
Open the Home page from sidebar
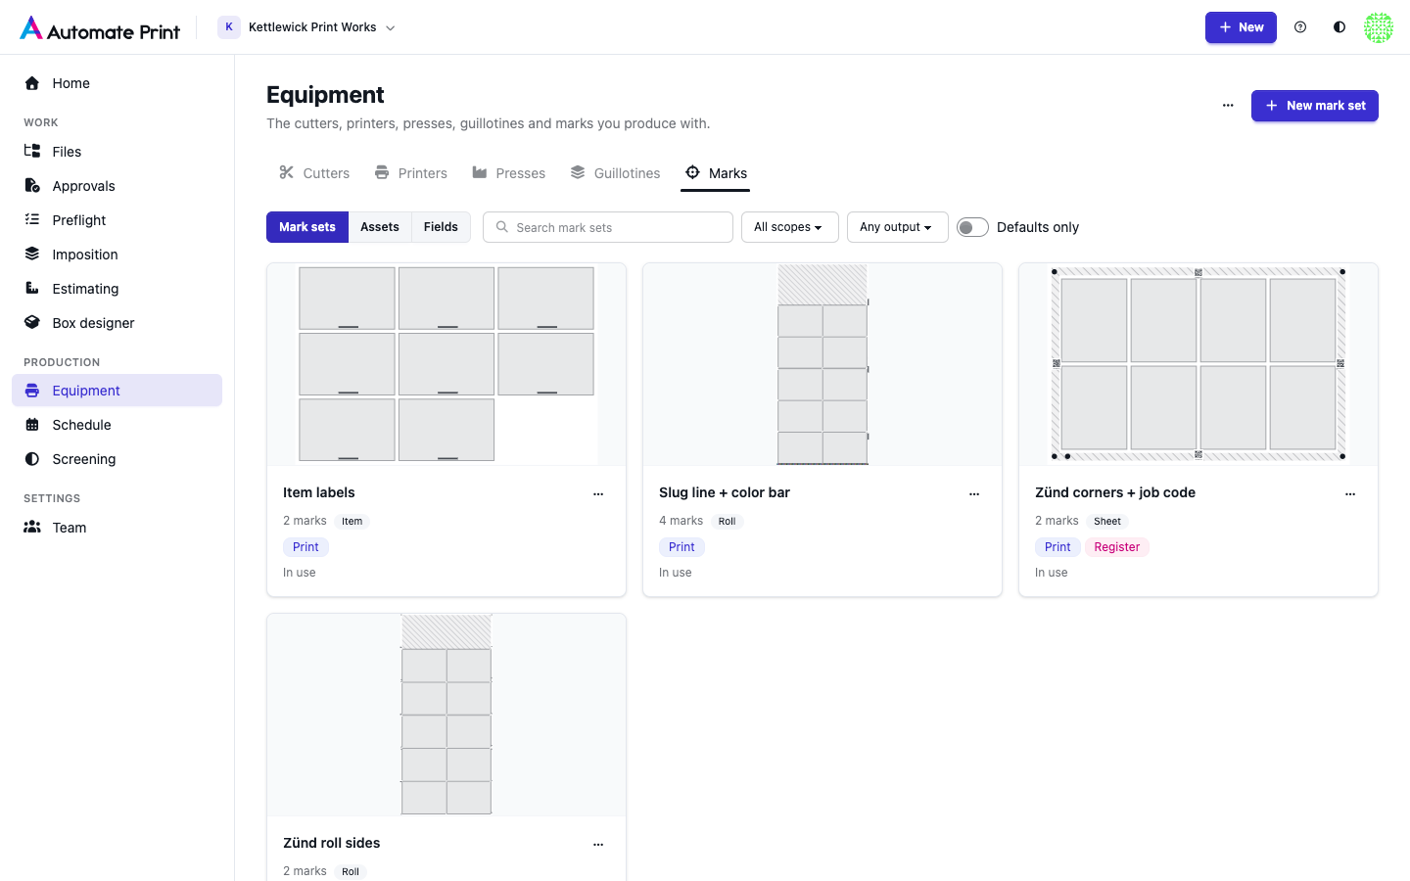point(117,83)
